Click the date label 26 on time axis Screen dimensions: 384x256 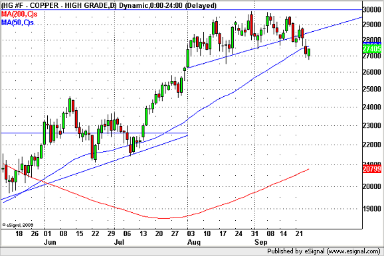click(x=35, y=233)
